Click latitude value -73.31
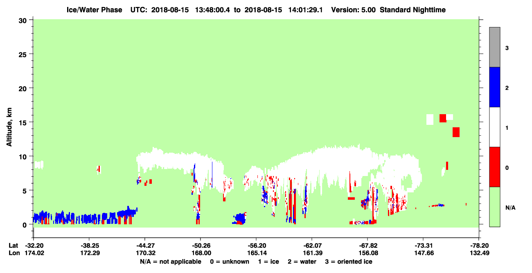This screenshot has height=273, width=532. (423, 246)
